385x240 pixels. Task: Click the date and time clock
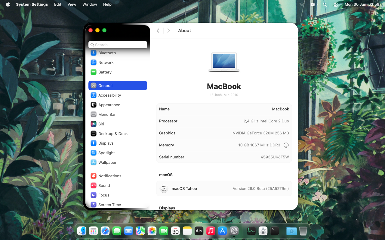[x=362, y=4]
